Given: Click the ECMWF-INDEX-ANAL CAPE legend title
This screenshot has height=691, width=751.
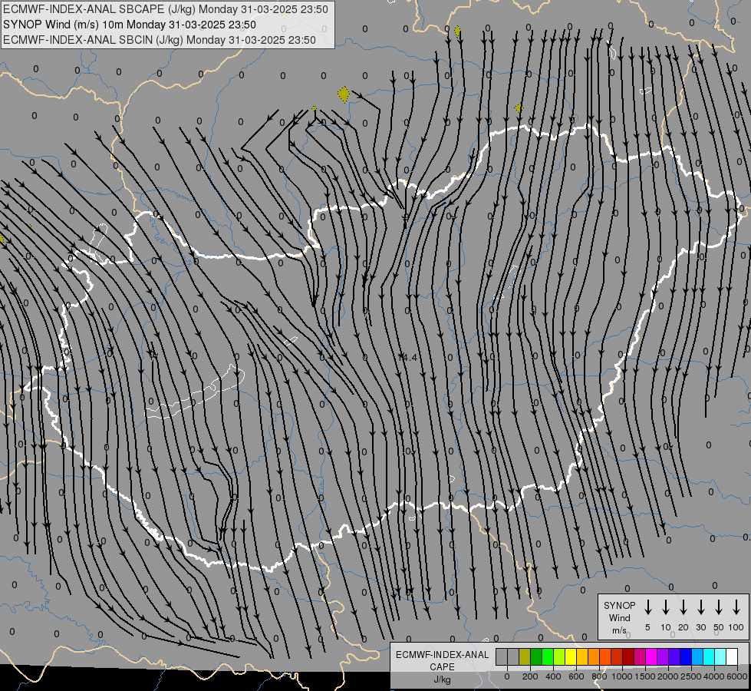Looking at the screenshot, I should pos(442,661).
